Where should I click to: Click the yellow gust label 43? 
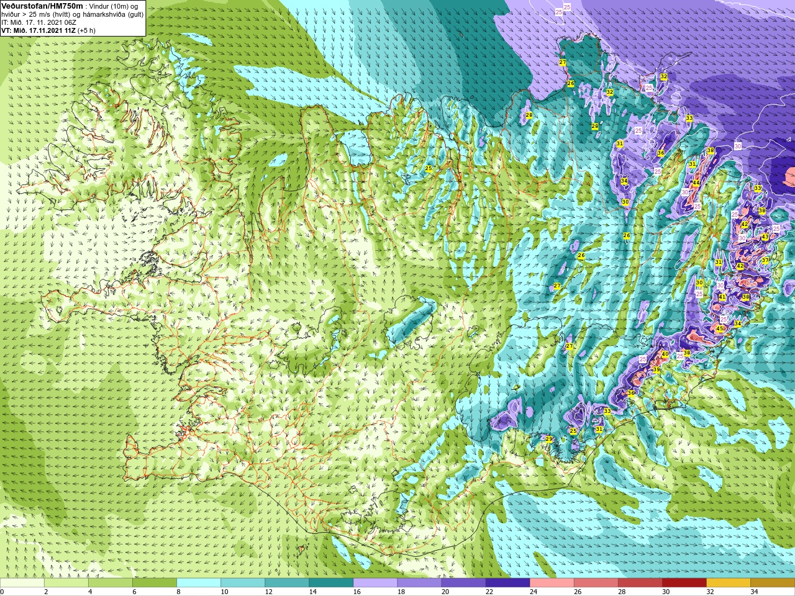[765, 237]
